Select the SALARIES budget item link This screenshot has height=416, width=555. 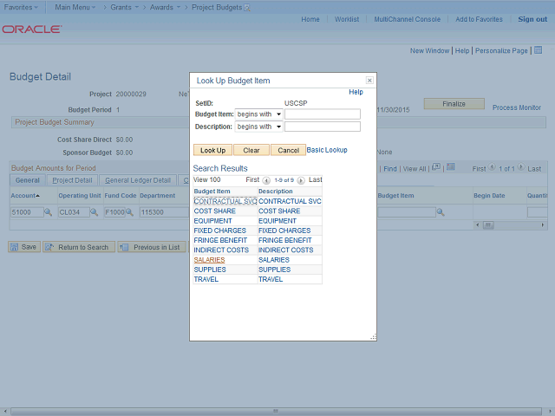(209, 259)
